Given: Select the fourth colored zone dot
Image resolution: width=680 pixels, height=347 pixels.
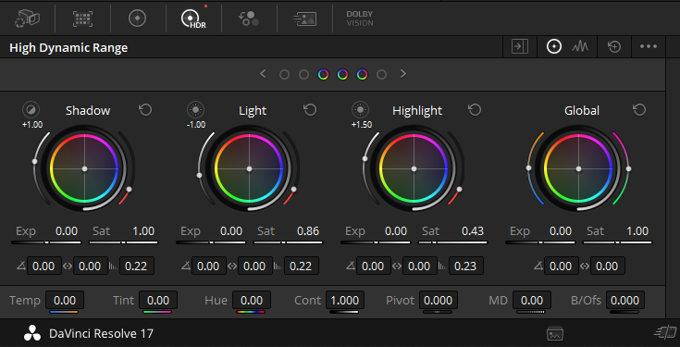Looking at the screenshot, I should click(x=342, y=75).
